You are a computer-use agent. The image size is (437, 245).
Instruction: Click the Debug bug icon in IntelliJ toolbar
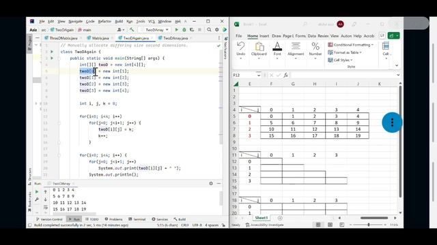pyautogui.click(x=184, y=30)
